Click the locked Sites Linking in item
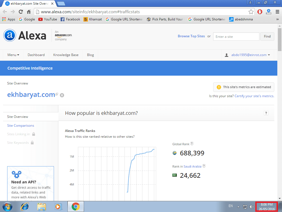The image size is (282, 212). pyautogui.click(x=21, y=134)
